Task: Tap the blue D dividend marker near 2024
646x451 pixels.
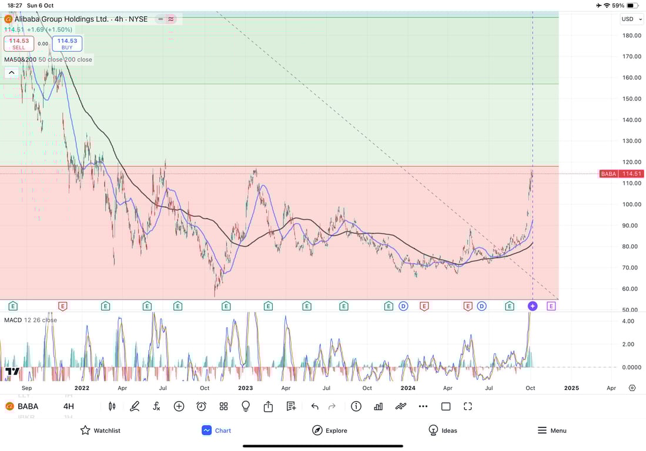Action: [403, 306]
